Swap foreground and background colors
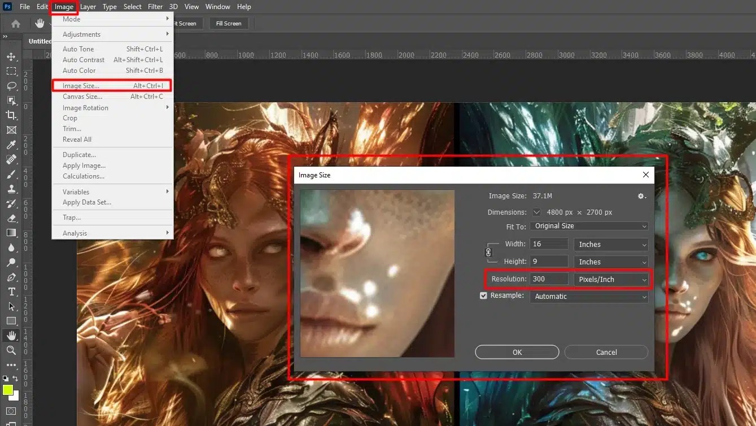Screen dimensions: 756x426 pyautogui.click(x=16, y=378)
